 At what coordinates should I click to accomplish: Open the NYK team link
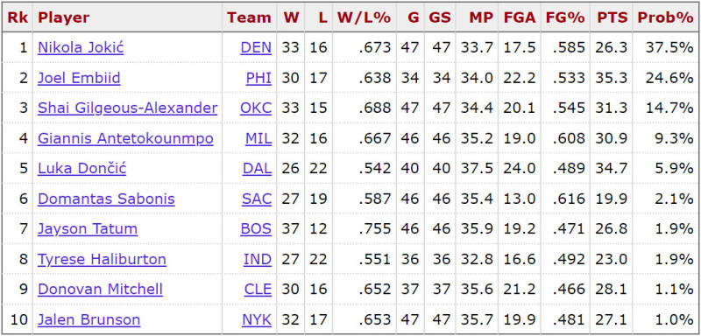click(257, 319)
